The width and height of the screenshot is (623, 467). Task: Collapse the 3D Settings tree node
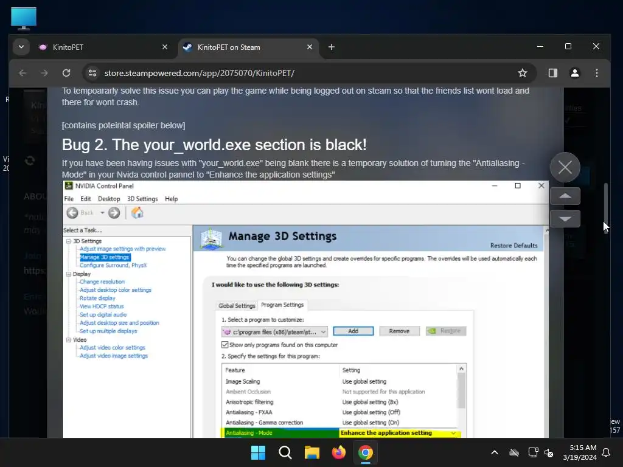pyautogui.click(x=68, y=241)
